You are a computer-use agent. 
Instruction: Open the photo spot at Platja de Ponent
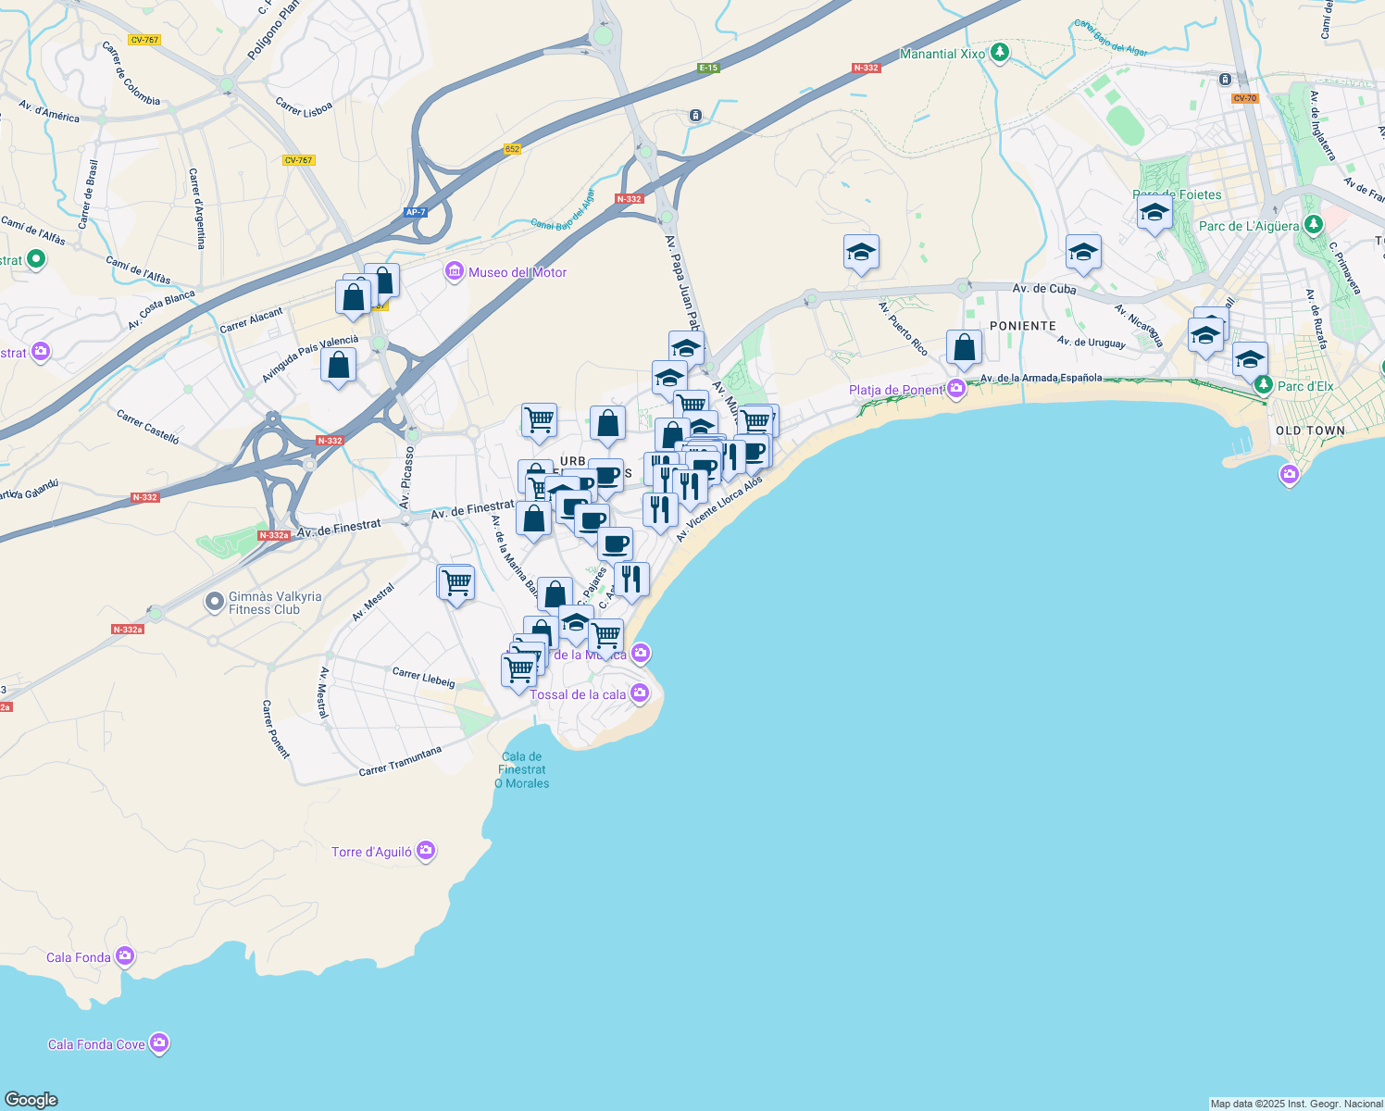click(956, 390)
